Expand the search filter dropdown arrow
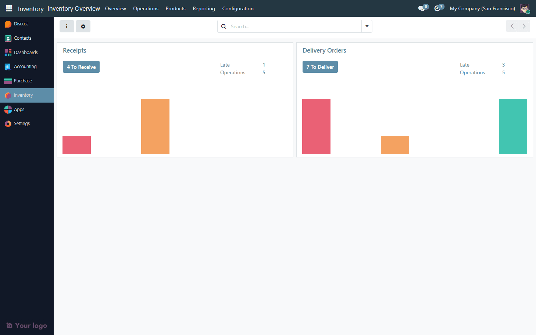The image size is (536, 335). (x=367, y=26)
